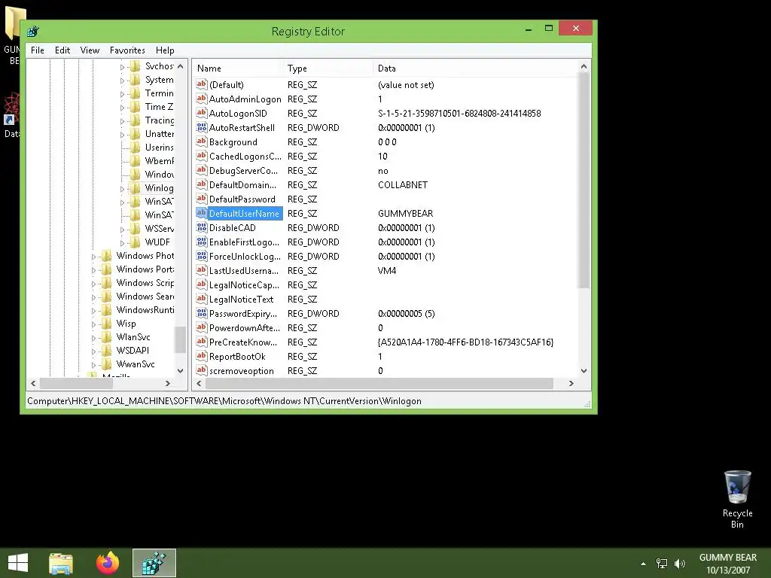The height and width of the screenshot is (578, 771).
Task: Select the scremoveoption value
Action: (x=242, y=370)
